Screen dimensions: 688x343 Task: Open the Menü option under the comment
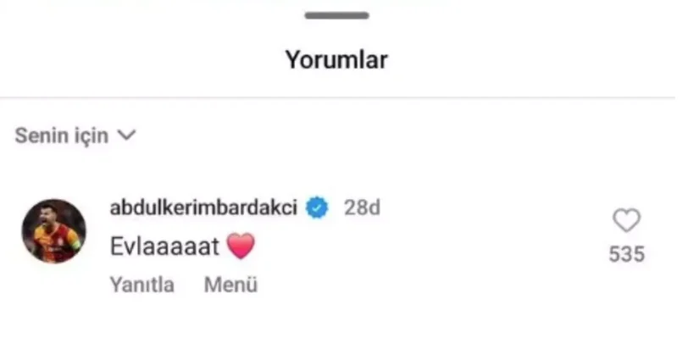pos(230,285)
